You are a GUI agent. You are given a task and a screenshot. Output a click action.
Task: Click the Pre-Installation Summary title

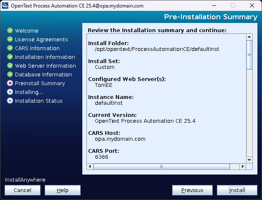[211, 17]
